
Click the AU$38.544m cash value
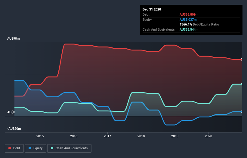[x=189, y=29]
